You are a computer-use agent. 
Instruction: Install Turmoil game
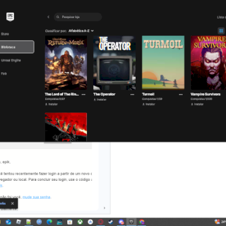[149, 104]
